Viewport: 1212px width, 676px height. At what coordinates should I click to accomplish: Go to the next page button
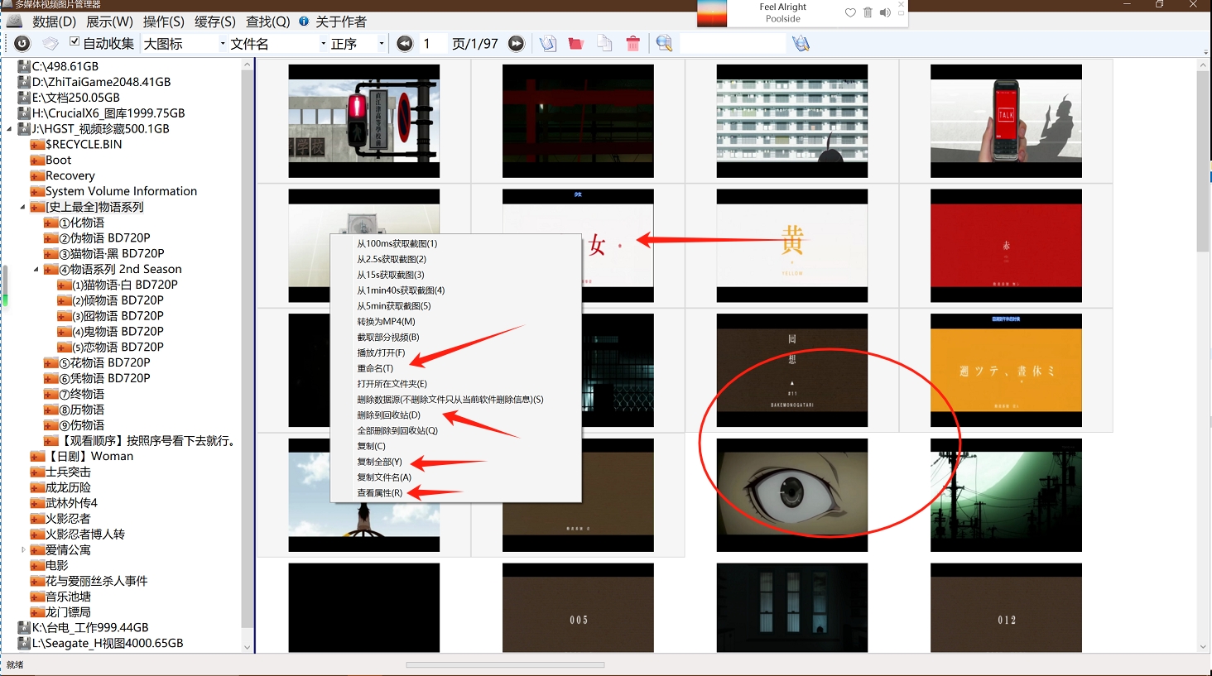(516, 43)
